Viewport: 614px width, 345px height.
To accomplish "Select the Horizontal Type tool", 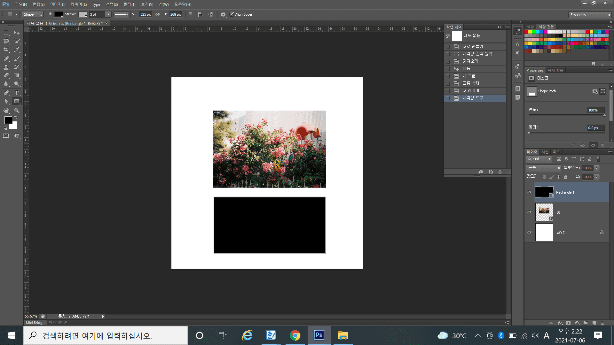I will tap(17, 93).
